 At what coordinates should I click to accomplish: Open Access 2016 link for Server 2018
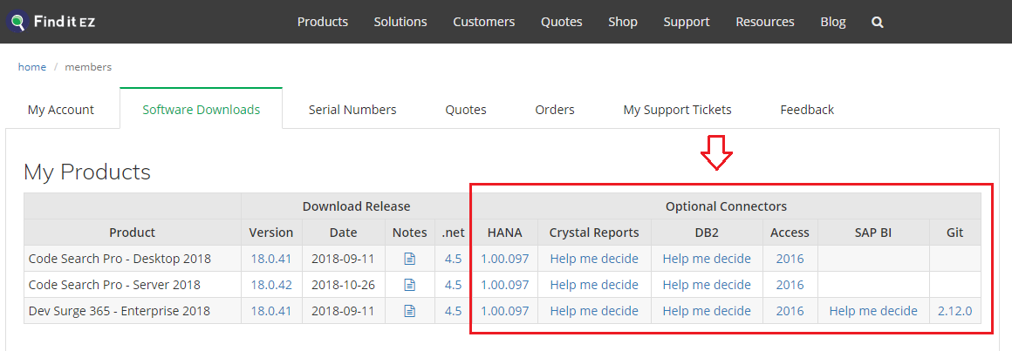(x=790, y=285)
